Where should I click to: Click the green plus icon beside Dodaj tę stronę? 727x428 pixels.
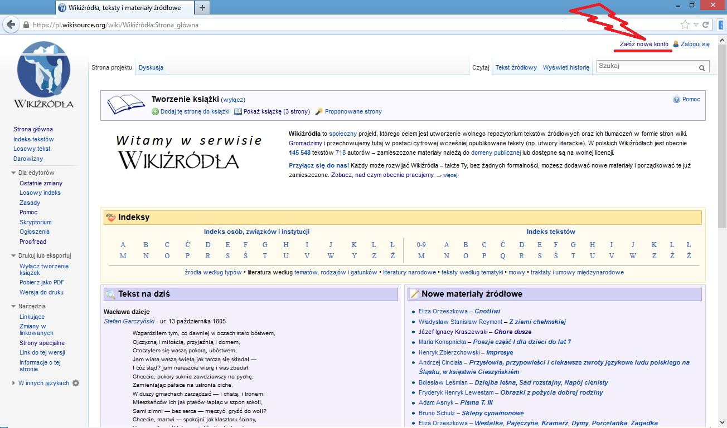coord(156,112)
